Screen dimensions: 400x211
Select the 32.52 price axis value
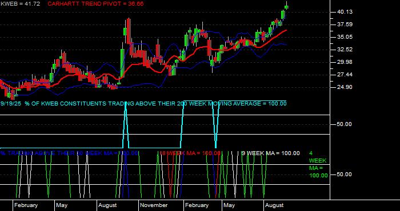[x=345, y=50]
